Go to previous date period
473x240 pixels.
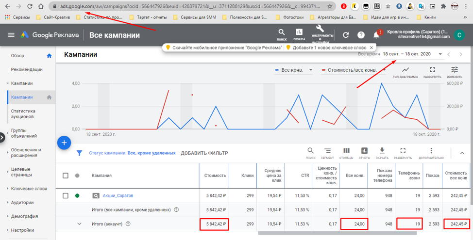449,54
